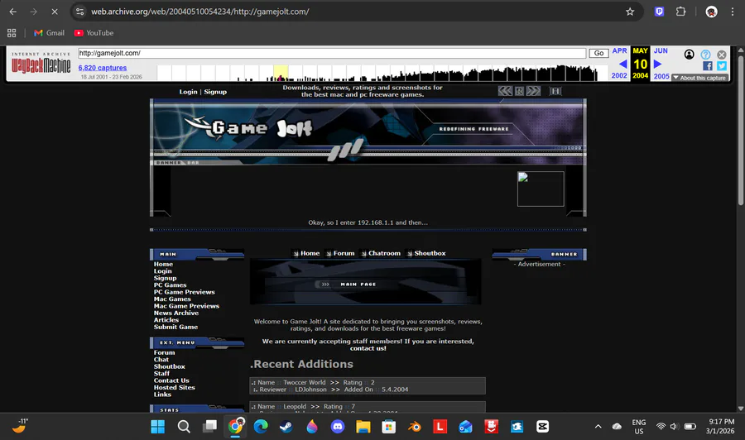745x440 pixels.
Task: Jump to the next capture with the right arrow
Action: (x=657, y=64)
